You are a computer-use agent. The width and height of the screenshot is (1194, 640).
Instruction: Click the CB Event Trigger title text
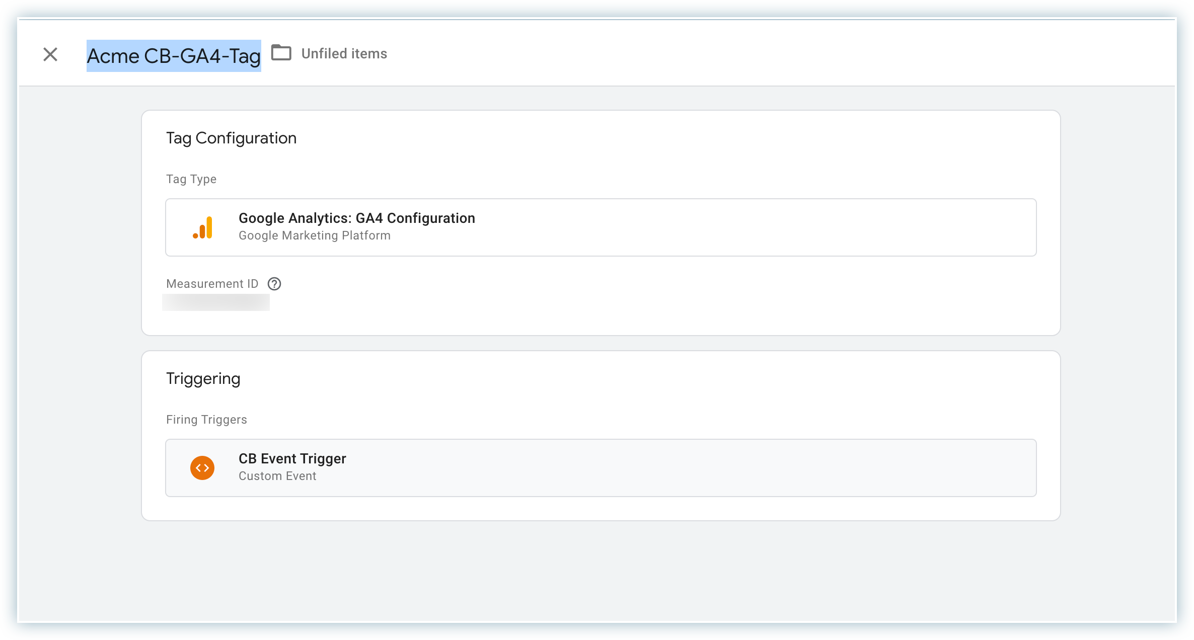292,459
